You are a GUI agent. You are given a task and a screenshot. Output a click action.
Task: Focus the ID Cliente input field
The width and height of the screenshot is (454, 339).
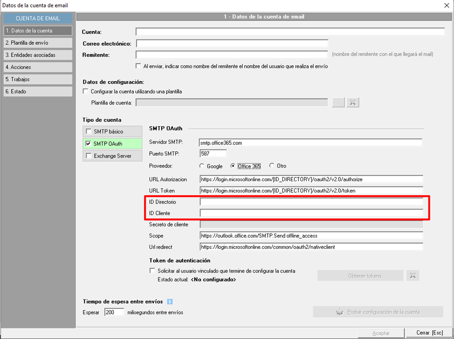[x=311, y=213]
